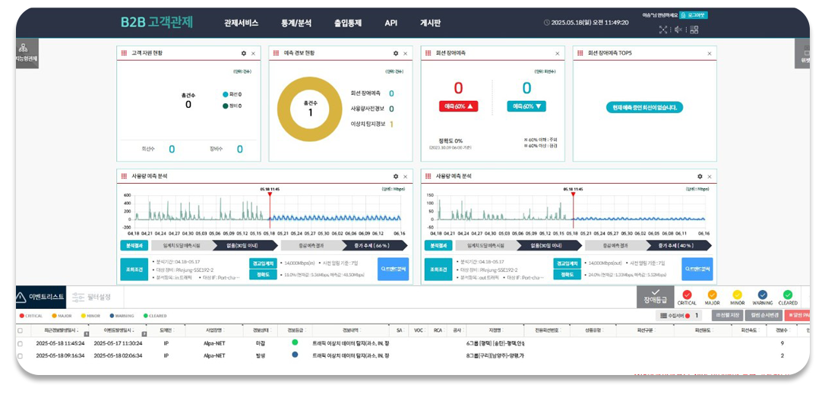Open 도메인 column header menu
This screenshot has height=416, width=825.
pyautogui.click(x=166, y=331)
